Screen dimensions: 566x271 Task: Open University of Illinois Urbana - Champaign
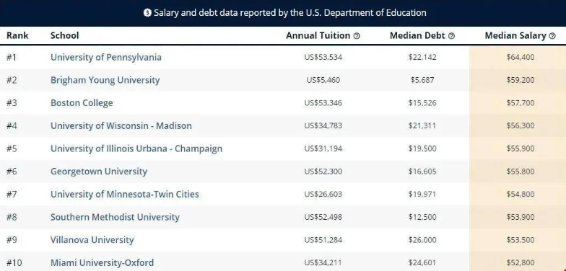point(136,148)
